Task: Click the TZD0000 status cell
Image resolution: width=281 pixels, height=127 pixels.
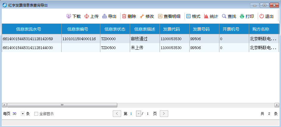Action: click(115, 39)
